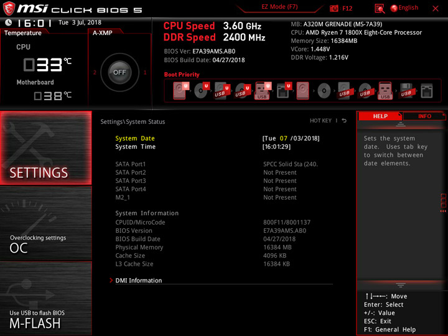The image size is (448, 336).
Task: Click the Cache Size 4096 KB value
Action: [274, 256]
